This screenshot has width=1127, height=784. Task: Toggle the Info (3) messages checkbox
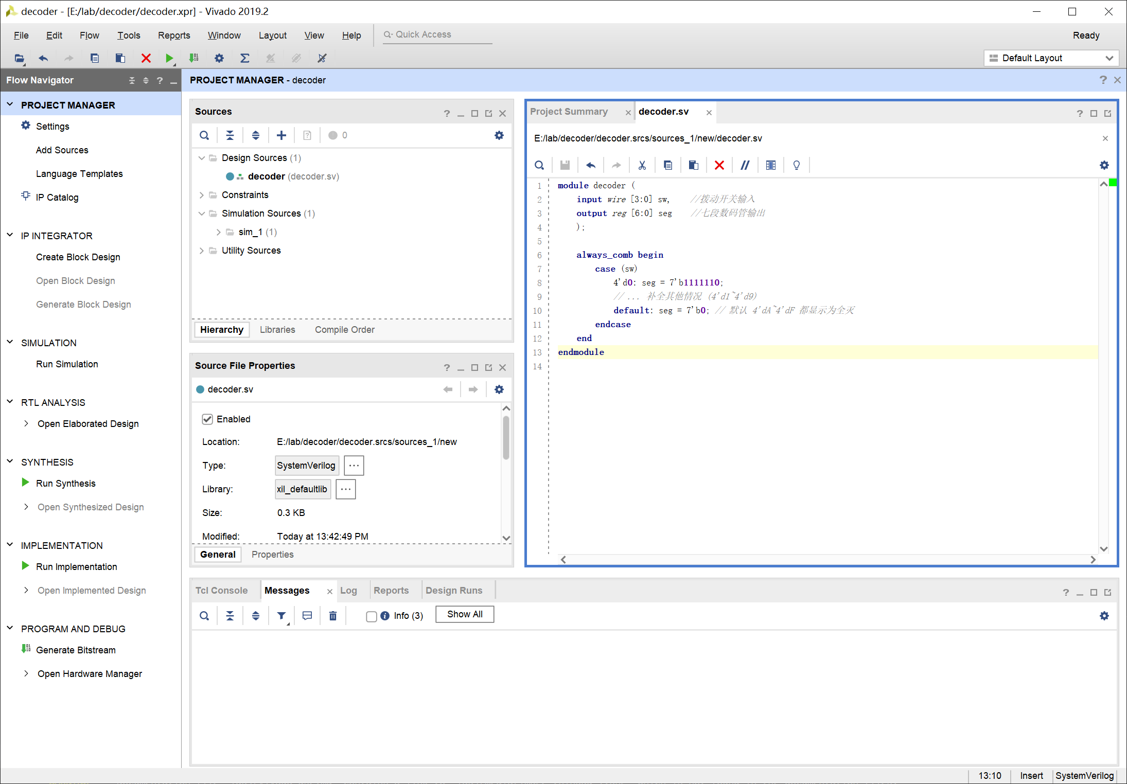coord(372,616)
